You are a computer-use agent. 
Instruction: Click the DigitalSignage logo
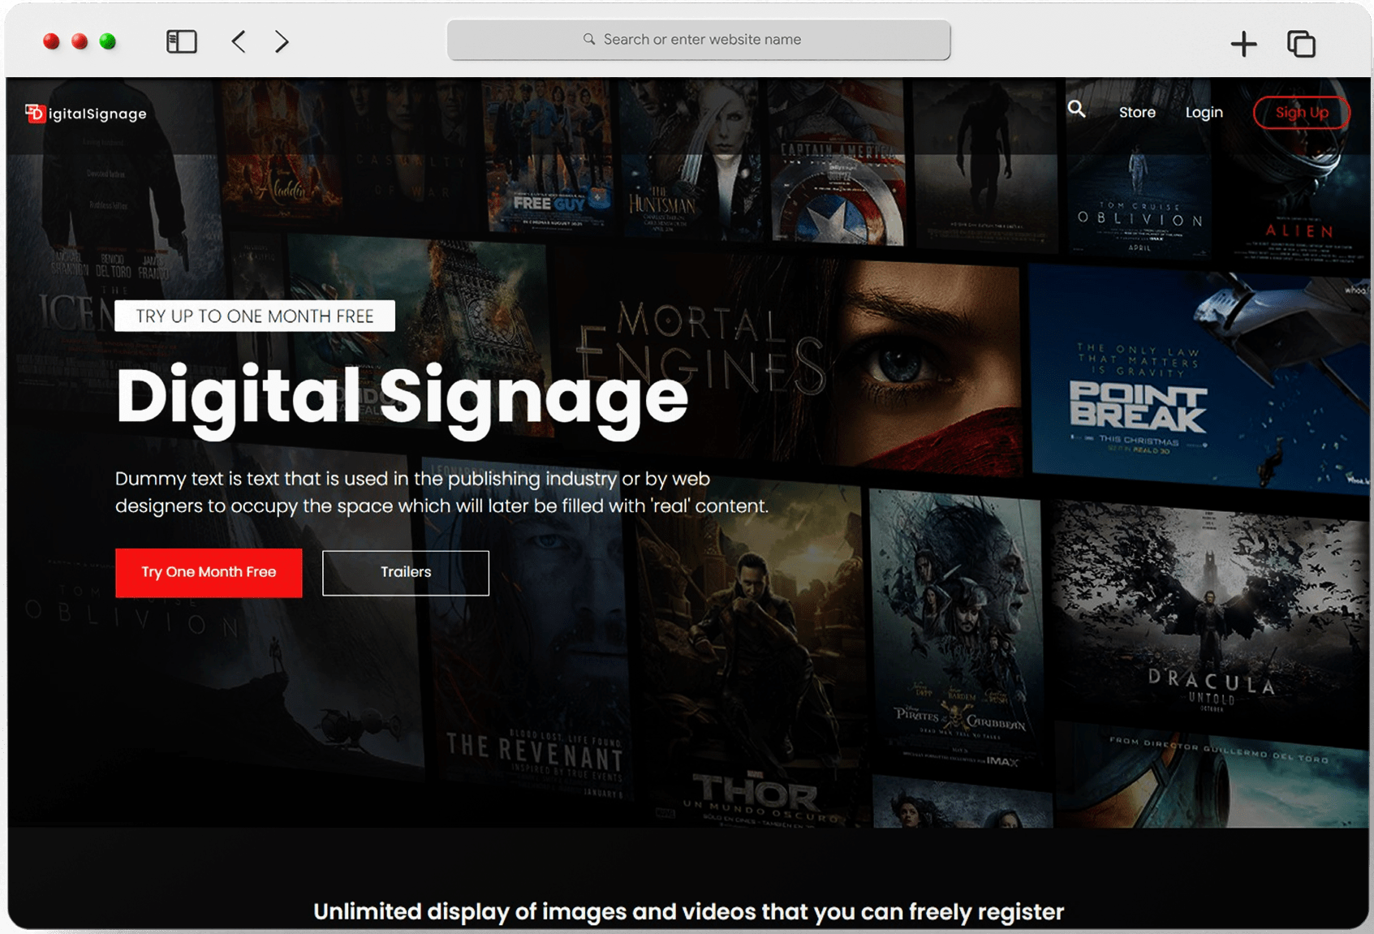[86, 114]
